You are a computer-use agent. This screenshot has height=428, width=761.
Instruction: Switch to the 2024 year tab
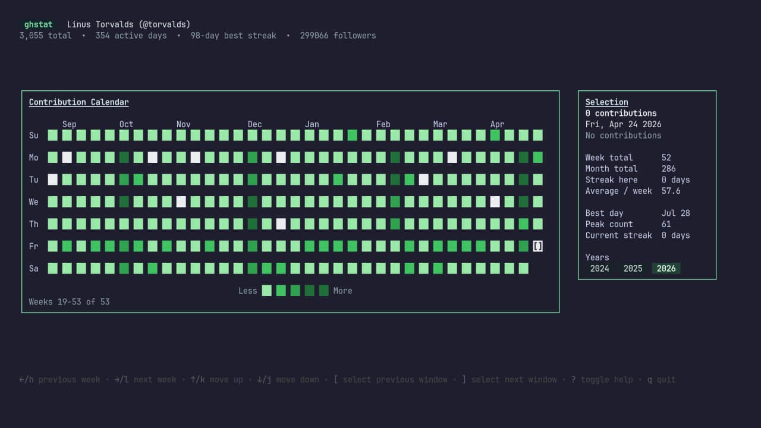599,269
